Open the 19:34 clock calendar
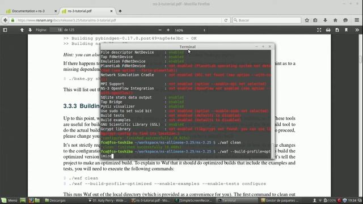363x204 pixels. pos(352,200)
